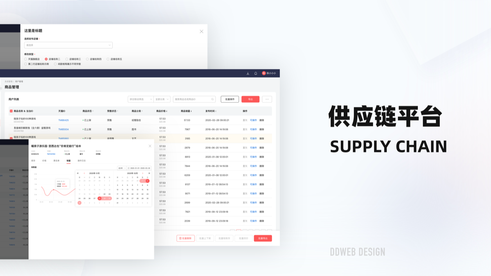Screen dimensions: 491x276
Task: Open the 全部分类 dropdown
Action: tap(162, 99)
